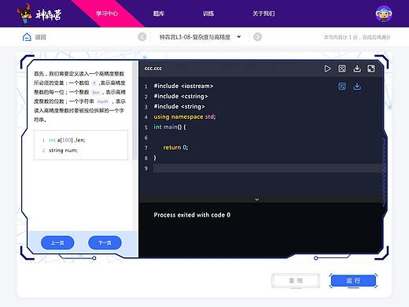Click top toolbar format code icon
The height and width of the screenshot is (307, 409).
click(x=342, y=68)
